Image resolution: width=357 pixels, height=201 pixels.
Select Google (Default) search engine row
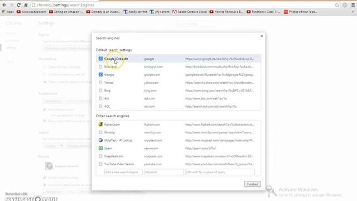point(178,59)
